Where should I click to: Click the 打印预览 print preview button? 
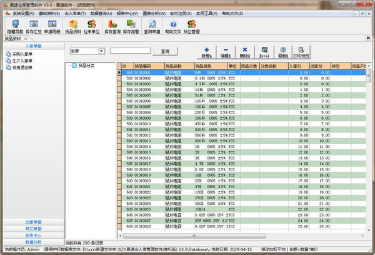pos(302,51)
